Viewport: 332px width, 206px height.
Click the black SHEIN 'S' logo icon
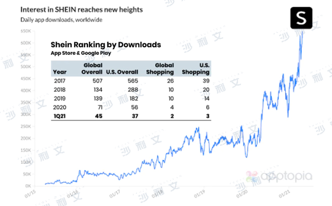tap(300, 19)
